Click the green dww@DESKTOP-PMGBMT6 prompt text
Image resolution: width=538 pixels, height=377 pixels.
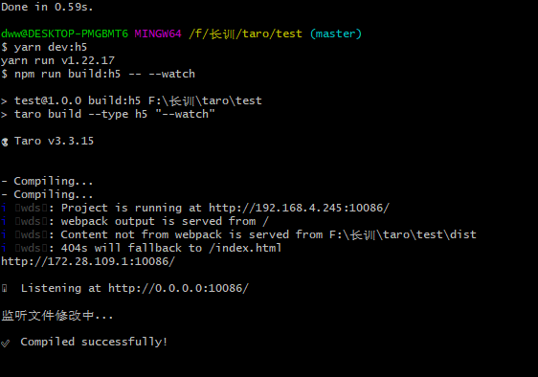(x=64, y=33)
